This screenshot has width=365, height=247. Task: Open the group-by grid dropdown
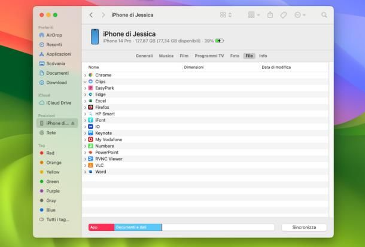coord(254,15)
